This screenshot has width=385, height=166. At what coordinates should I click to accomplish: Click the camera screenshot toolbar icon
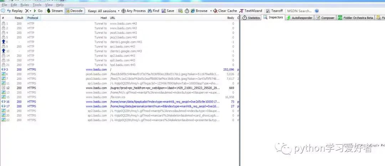(x=180, y=11)
